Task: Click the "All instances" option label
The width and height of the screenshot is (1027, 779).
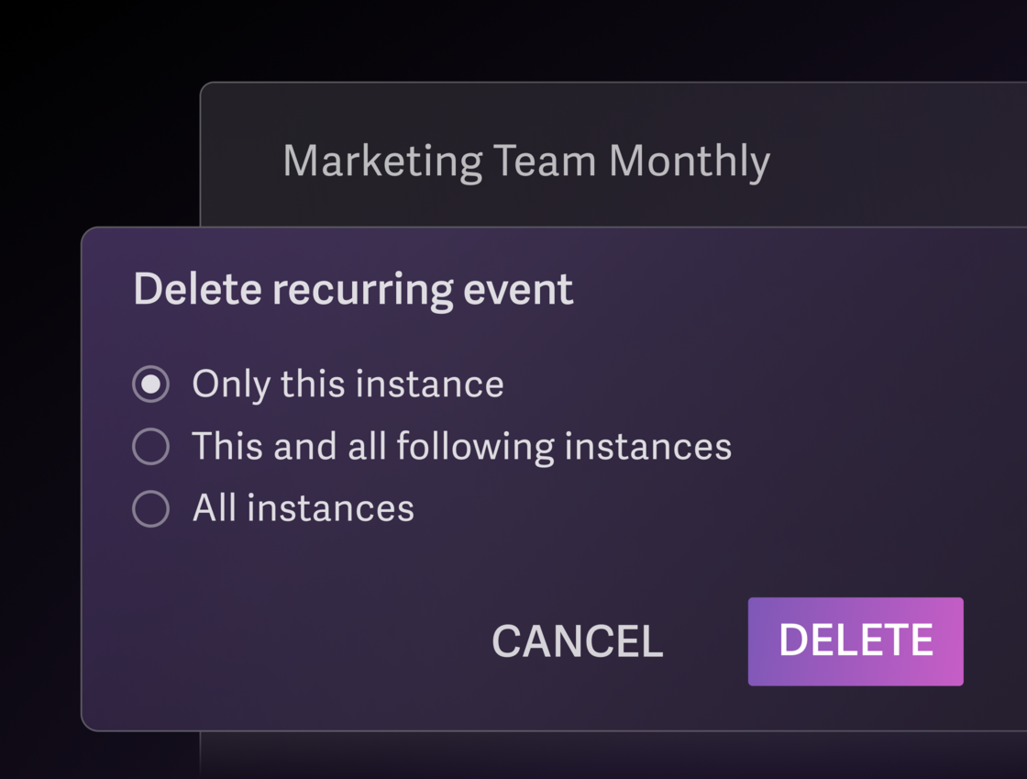Action: 303,508
